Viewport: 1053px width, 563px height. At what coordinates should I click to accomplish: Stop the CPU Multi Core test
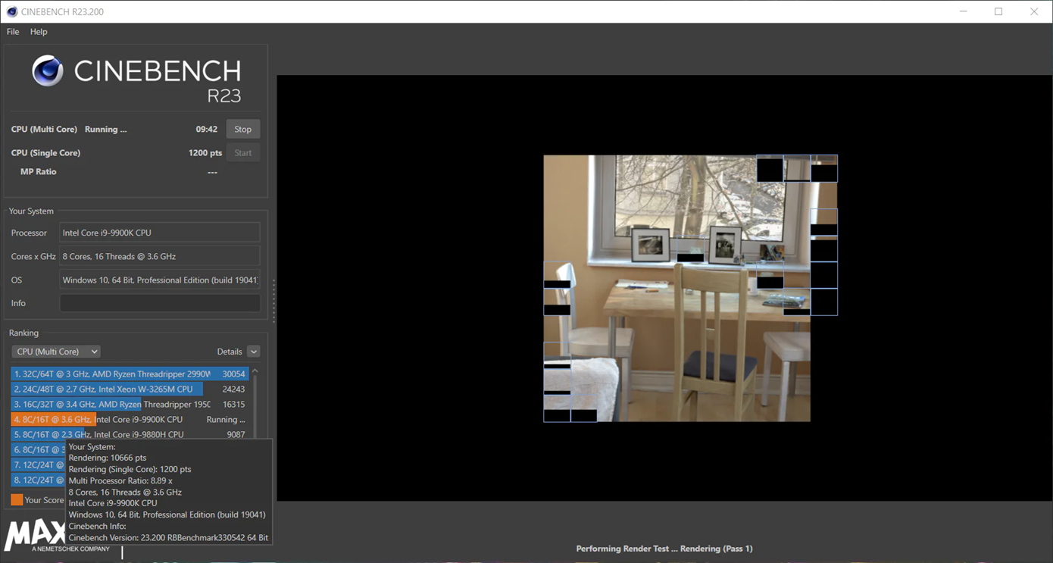(242, 129)
